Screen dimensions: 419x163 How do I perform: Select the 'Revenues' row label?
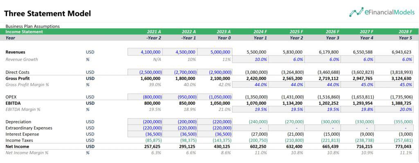pyautogui.click(x=15, y=52)
